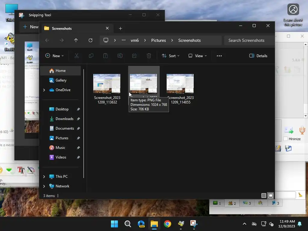Click the Share icon in Explorer toolbar
The height and width of the screenshot is (231, 308).
134,56
